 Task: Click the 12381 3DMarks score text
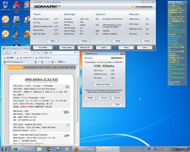pos(104,66)
